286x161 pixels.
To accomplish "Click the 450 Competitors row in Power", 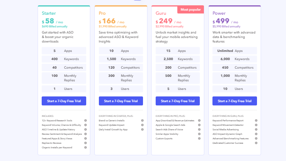I will click(235, 67).
